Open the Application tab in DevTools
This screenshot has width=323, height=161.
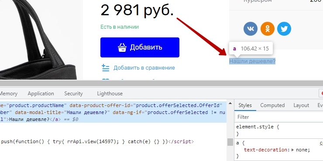point(41,94)
